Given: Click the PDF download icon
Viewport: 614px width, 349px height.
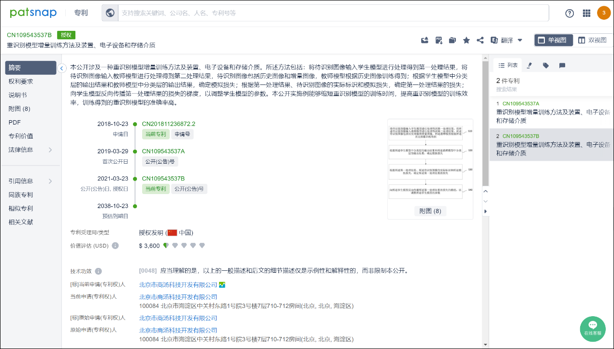Looking at the screenshot, I should 439,40.
